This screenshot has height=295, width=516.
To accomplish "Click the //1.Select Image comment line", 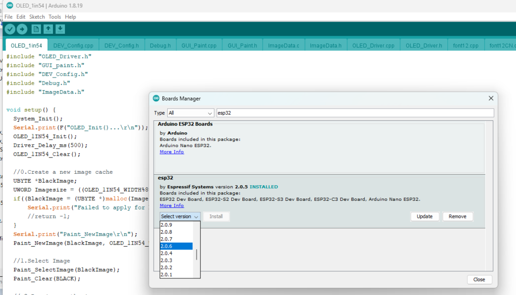I will [41, 261].
